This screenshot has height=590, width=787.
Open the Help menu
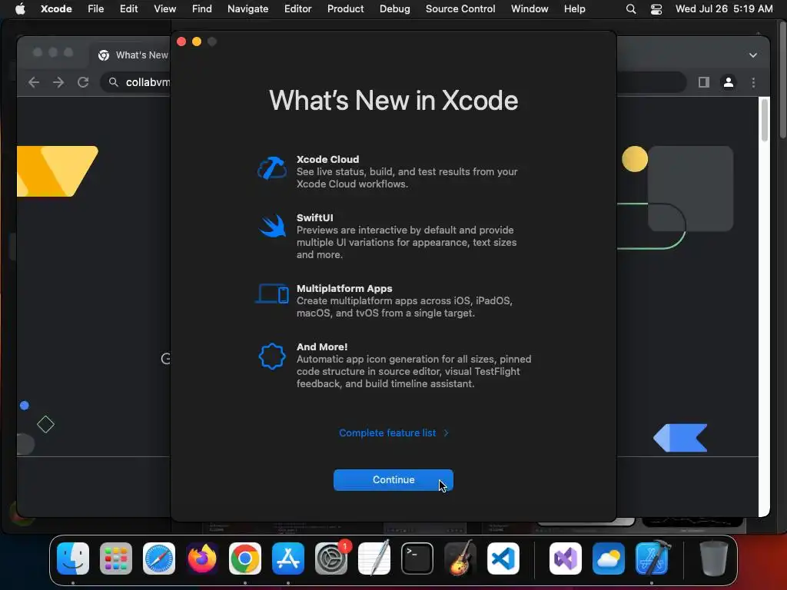574,9
